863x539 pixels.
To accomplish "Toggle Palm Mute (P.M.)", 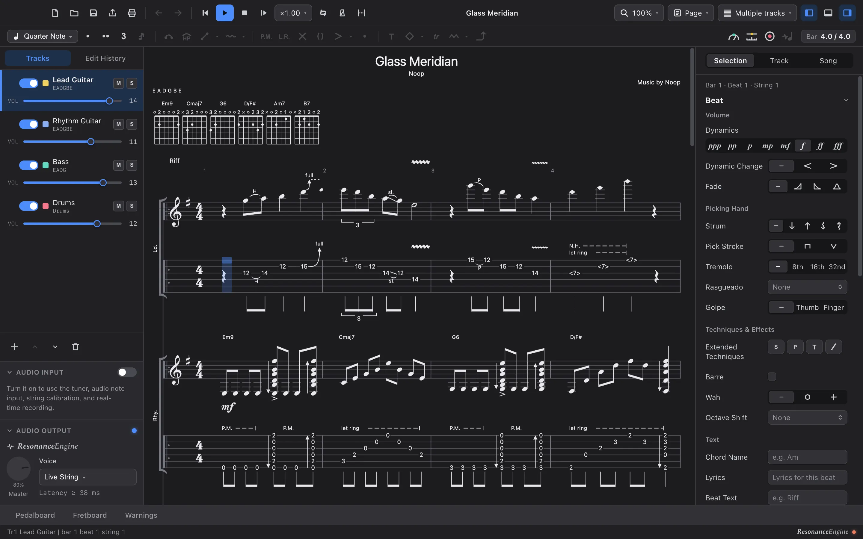I will (x=266, y=36).
